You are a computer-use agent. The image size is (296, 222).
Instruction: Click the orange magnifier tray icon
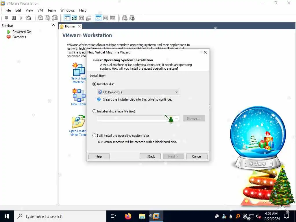[x=238, y=216]
